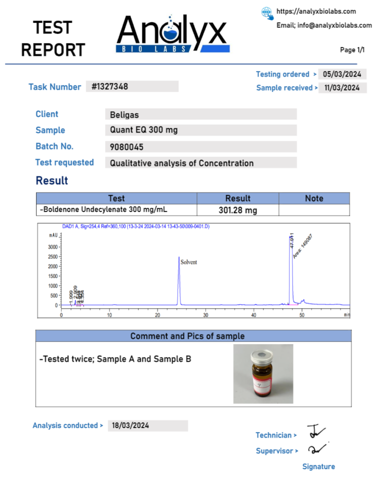
Task: Click the Batch No. label
Action: (x=54, y=146)
